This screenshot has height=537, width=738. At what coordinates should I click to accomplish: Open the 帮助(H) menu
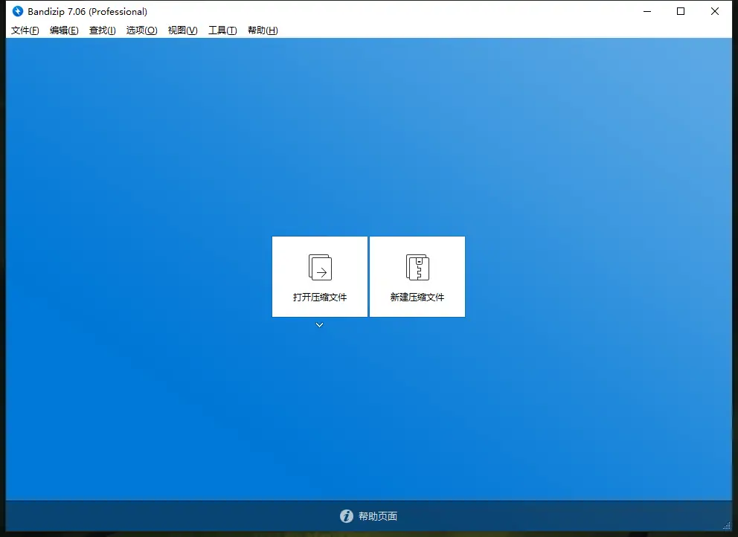pos(262,30)
